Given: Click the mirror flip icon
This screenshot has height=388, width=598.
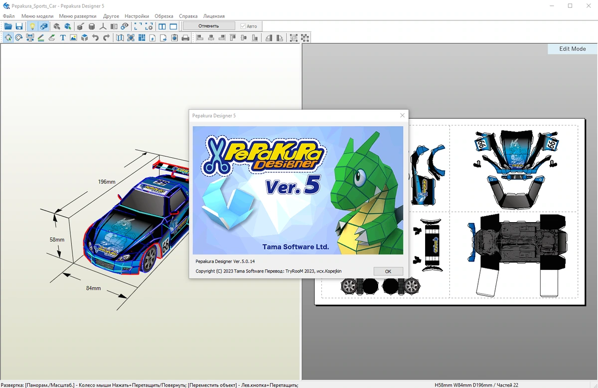Looking at the screenshot, I should [x=114, y=26].
